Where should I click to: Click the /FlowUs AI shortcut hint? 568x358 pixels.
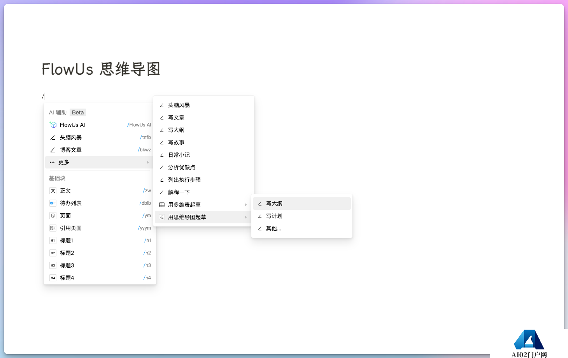[139, 125]
